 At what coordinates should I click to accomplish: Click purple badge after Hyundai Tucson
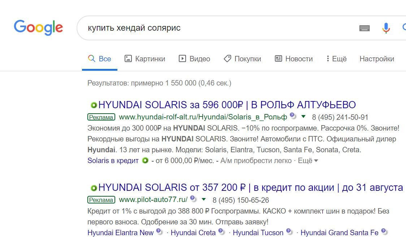point(289,232)
